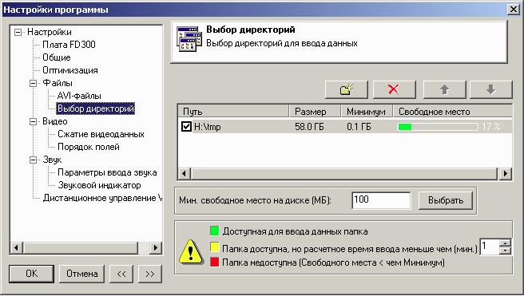This screenshot has width=524, height=296.
Task: Click the yellow warning triangle icon
Action: coord(190,252)
